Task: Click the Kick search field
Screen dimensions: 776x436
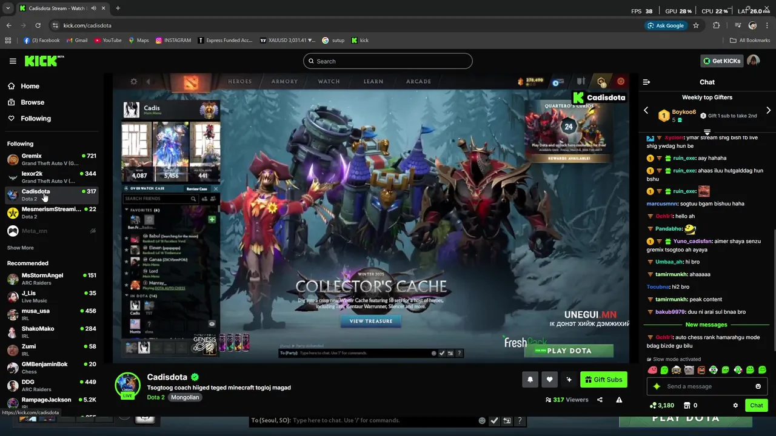Action: (x=388, y=61)
